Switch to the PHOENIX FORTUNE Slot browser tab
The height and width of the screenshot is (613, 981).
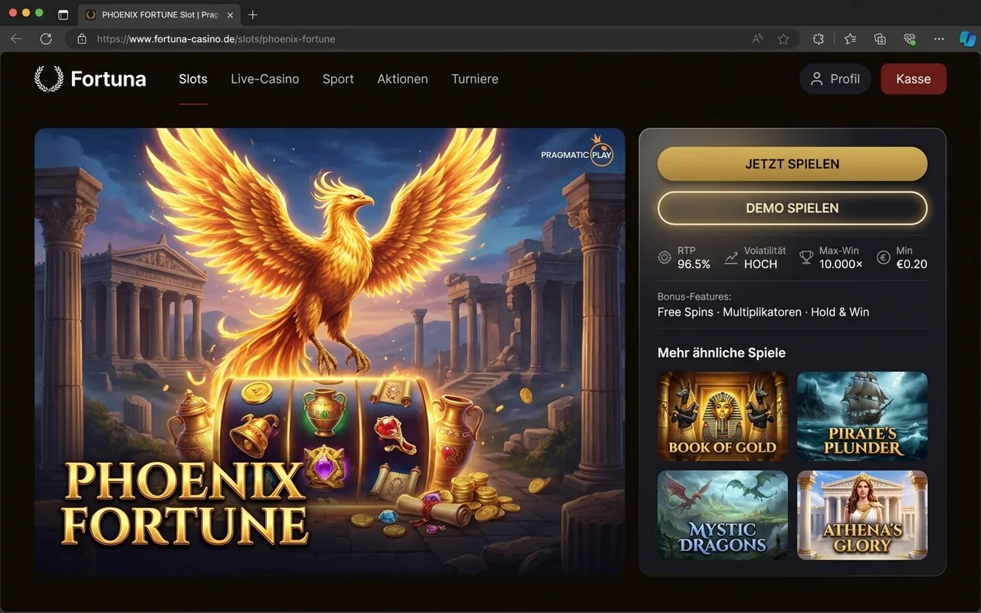click(159, 15)
